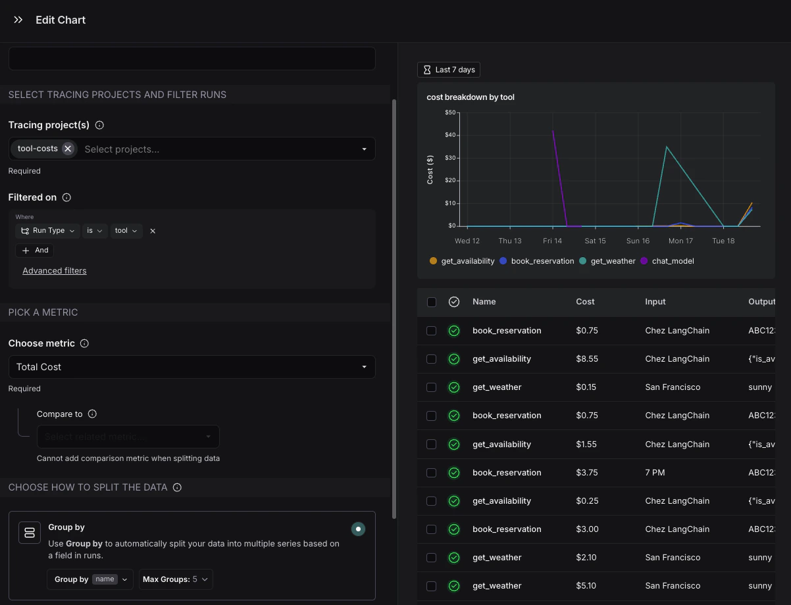Collapse the Edit Chart panel with double-chevron icon
The image size is (791, 605).
pyautogui.click(x=18, y=20)
